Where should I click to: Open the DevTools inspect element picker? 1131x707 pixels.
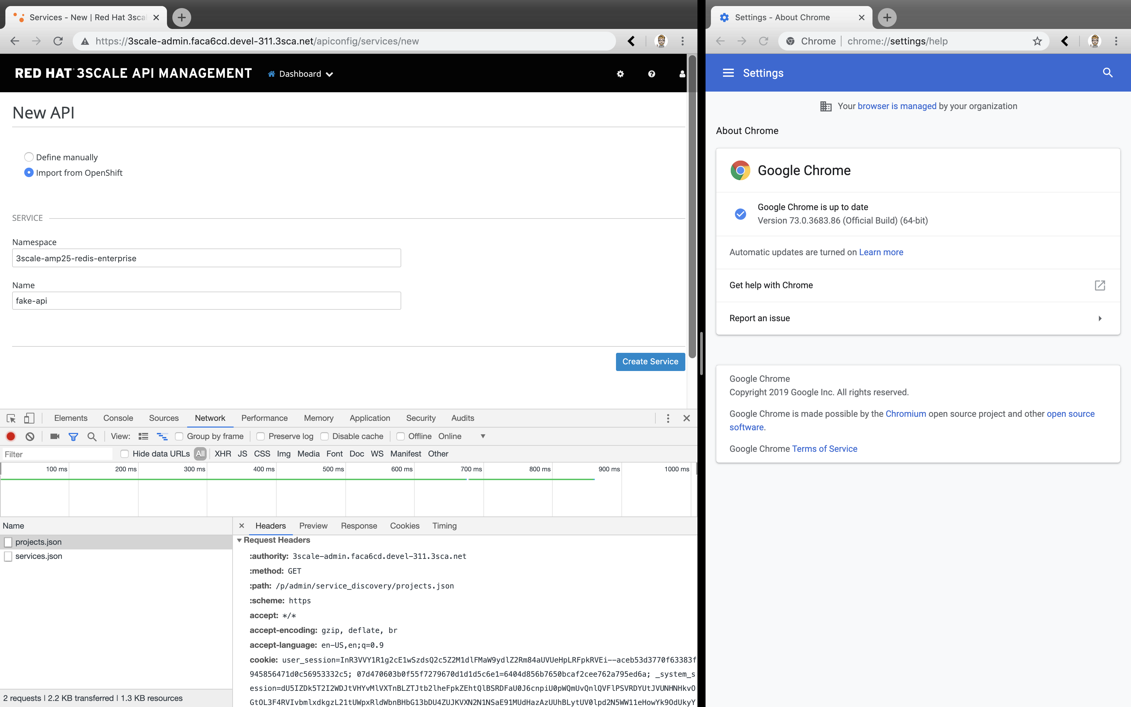[x=11, y=418]
